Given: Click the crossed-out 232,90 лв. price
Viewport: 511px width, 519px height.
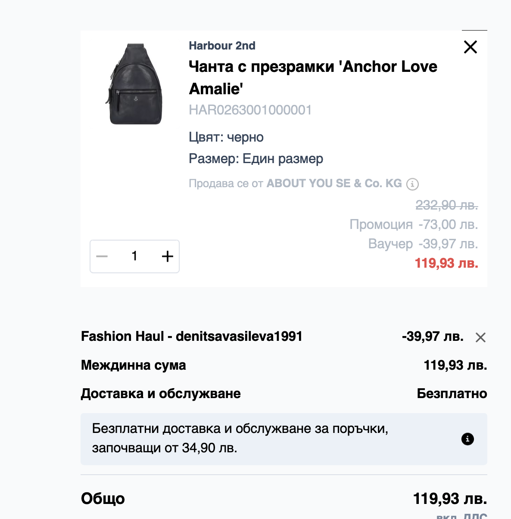Looking at the screenshot, I should coord(446,205).
